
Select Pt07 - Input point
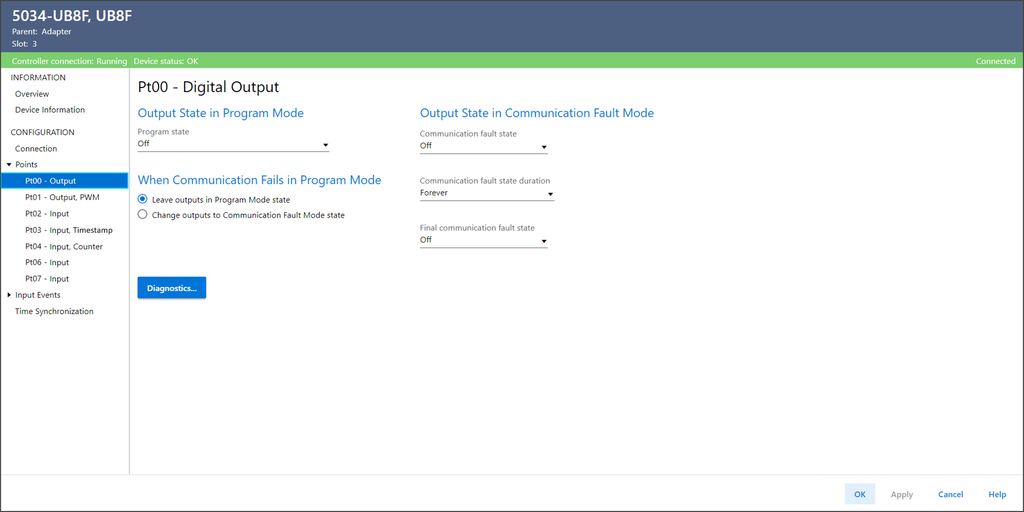click(x=47, y=279)
